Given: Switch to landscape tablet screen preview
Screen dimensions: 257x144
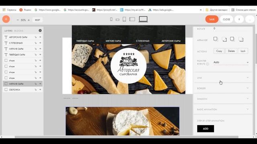Looking at the screenshot, I should click(x=132, y=19).
